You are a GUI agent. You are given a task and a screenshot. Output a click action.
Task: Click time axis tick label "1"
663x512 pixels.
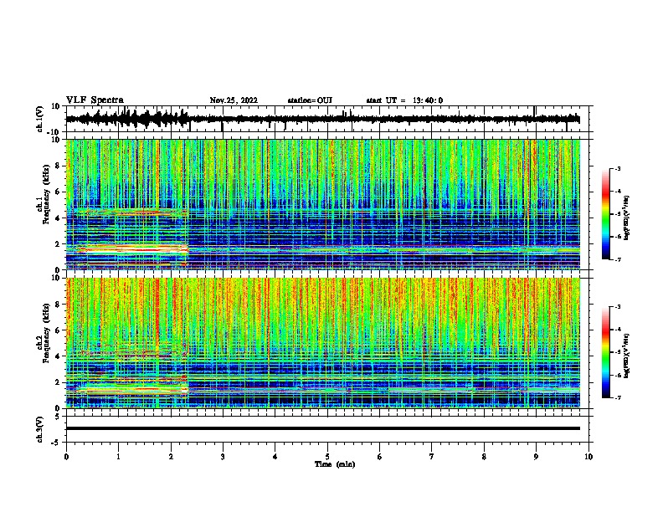pos(118,457)
